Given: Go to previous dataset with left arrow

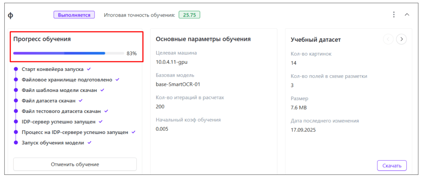Looking at the screenshot, I should coord(388,40).
